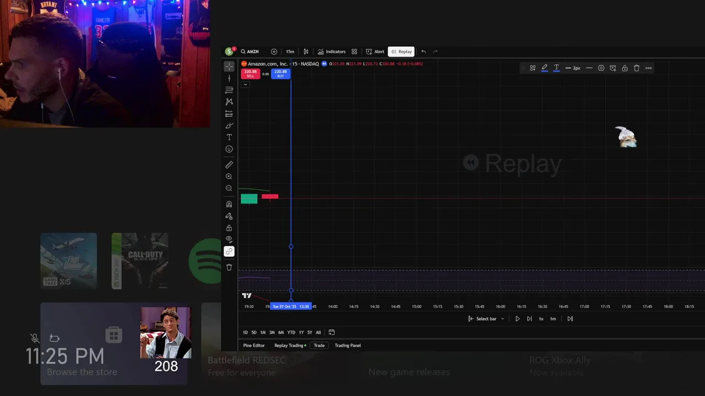Toggle stay in drawing mode
The height and width of the screenshot is (396, 705).
click(229, 216)
